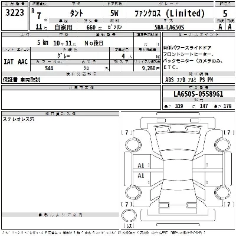Select the equipment code PS
Viewport: 236px width, 236px height.
202,80
